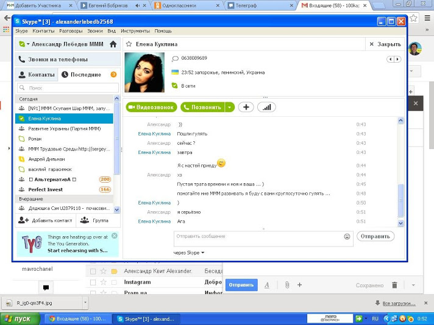This screenshot has width=434, height=325.
Task: Open status dropdown next to Александр Лебедев МММ
Action: point(28,44)
